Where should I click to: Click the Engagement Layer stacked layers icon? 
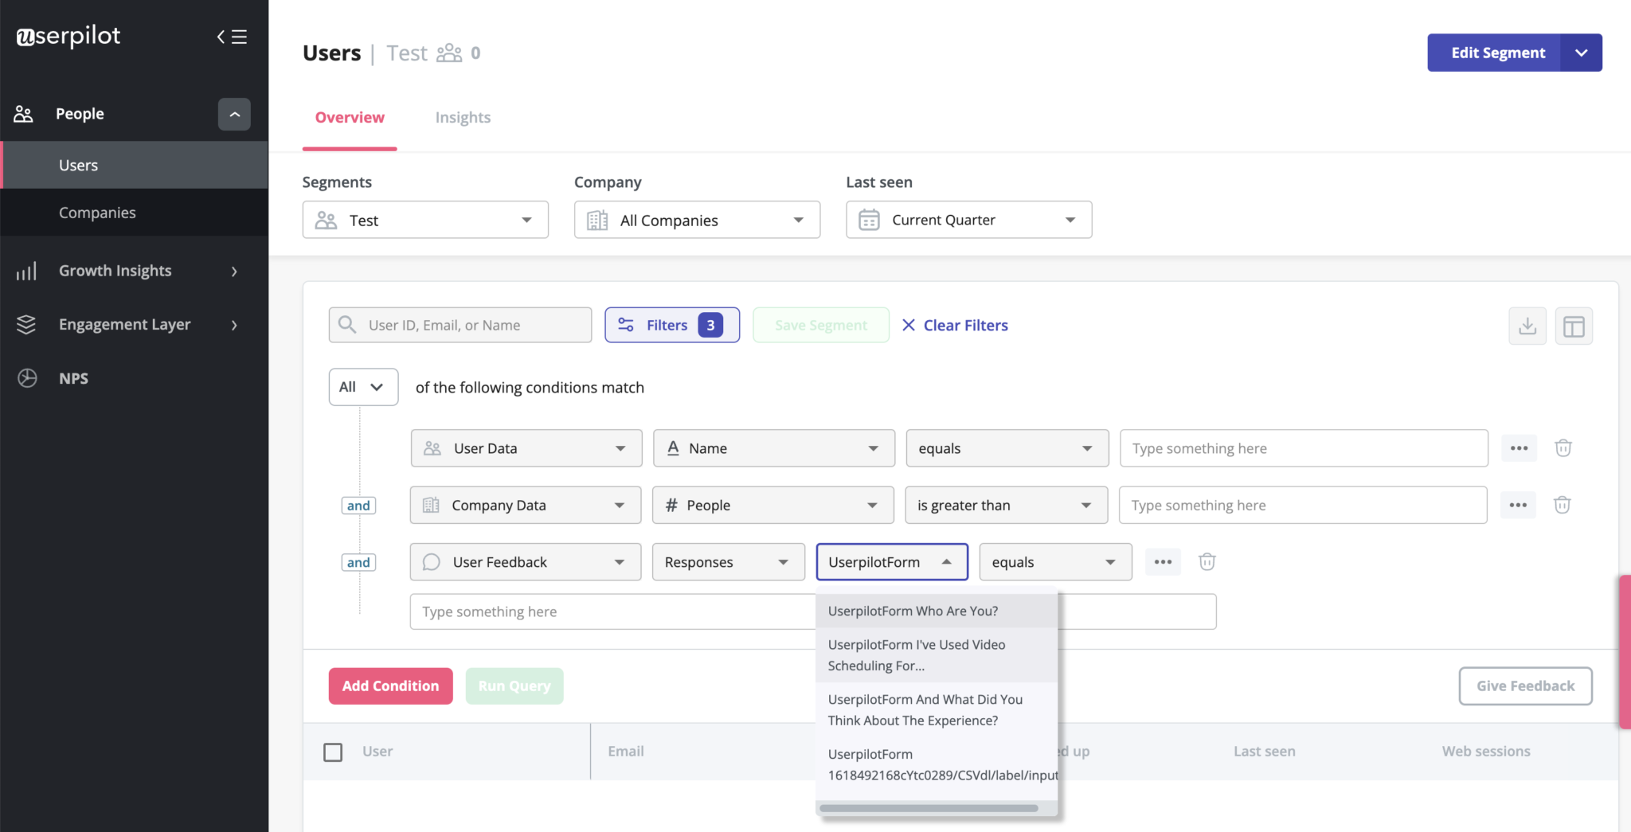click(26, 324)
